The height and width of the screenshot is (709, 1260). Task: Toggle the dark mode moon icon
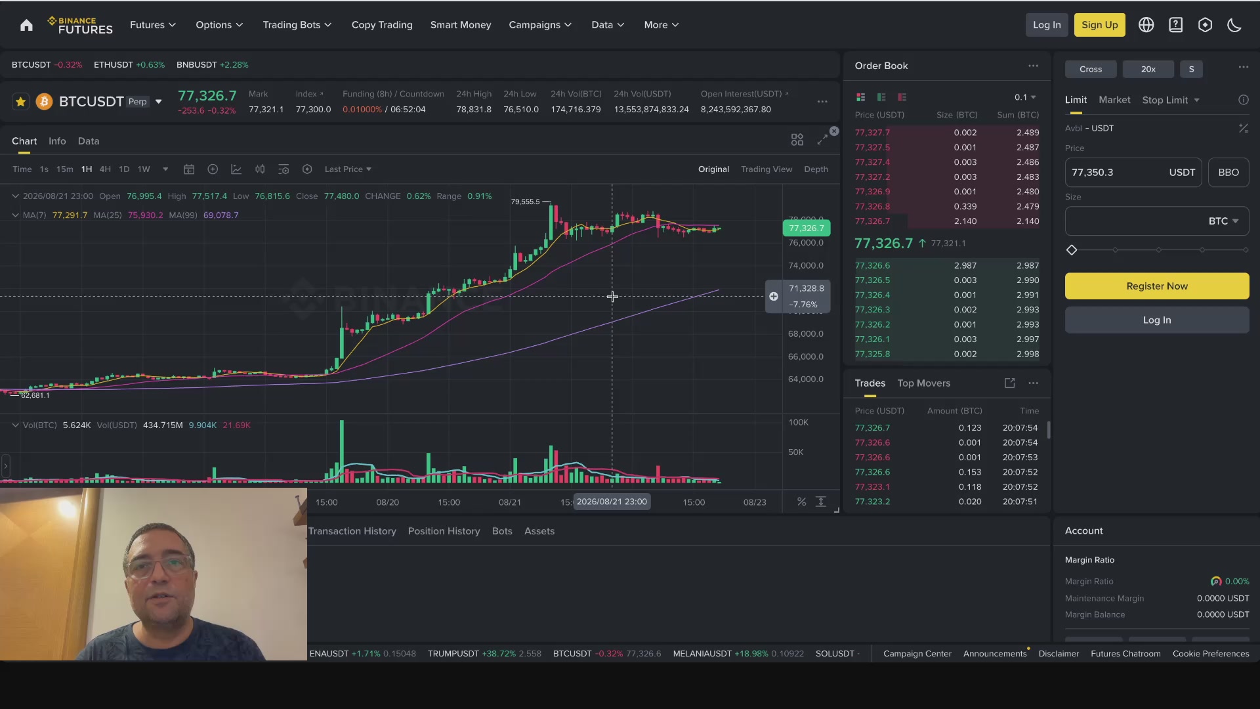tap(1234, 25)
